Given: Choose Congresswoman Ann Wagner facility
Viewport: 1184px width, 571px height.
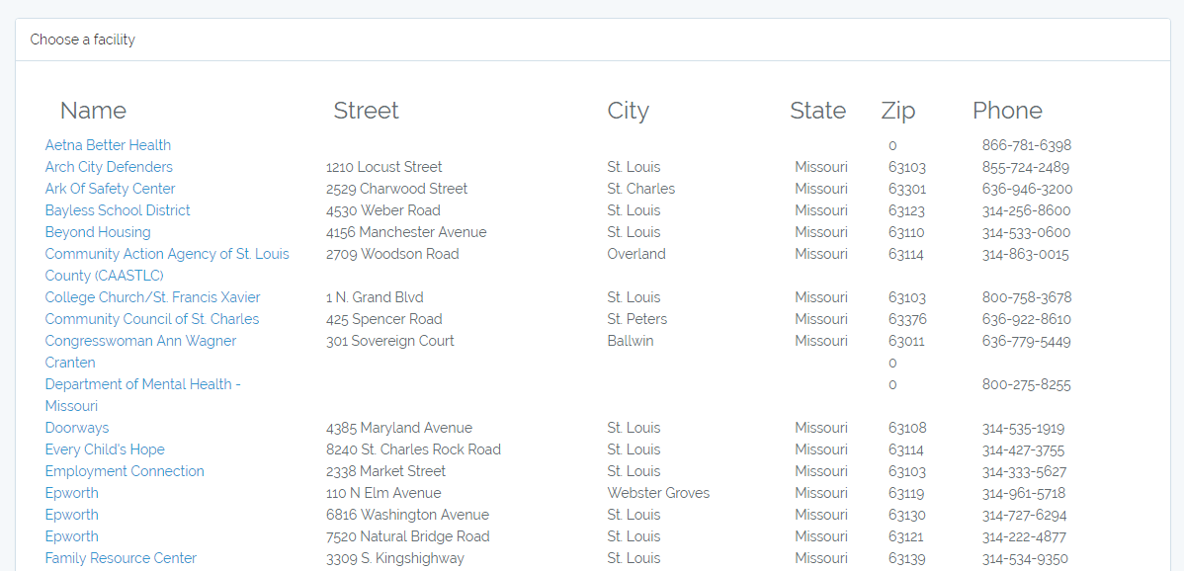Looking at the screenshot, I should (x=140, y=341).
